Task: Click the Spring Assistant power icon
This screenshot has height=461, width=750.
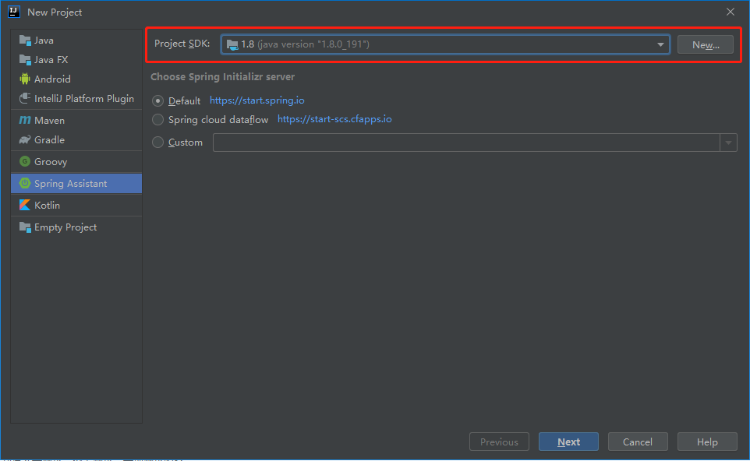Action: click(25, 184)
